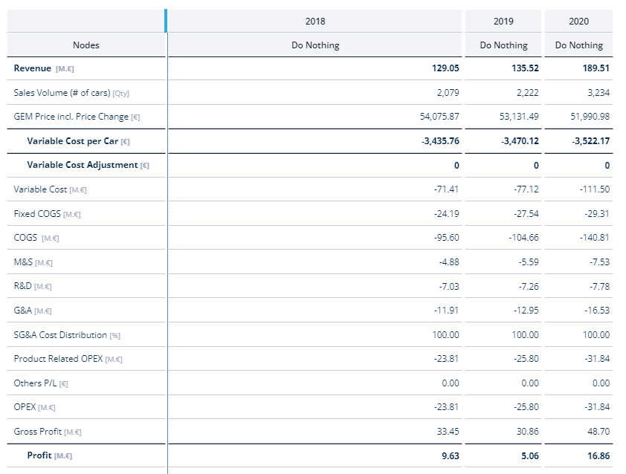Click the 2020 Profit value 16.86
This screenshot has width=626, height=474.
[596, 455]
